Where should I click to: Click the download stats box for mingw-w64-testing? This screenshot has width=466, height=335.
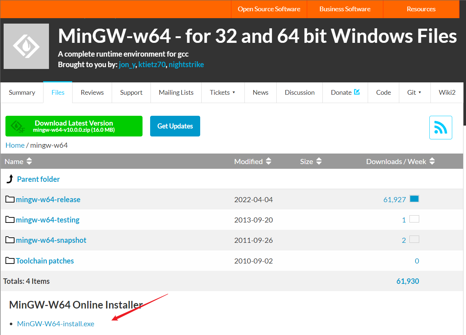(x=414, y=219)
